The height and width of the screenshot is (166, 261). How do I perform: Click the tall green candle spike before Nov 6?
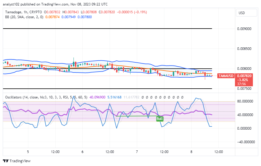[x=73, y=61]
